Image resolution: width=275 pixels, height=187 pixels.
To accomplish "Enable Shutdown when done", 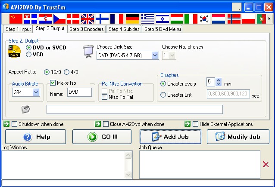I will [14, 124].
